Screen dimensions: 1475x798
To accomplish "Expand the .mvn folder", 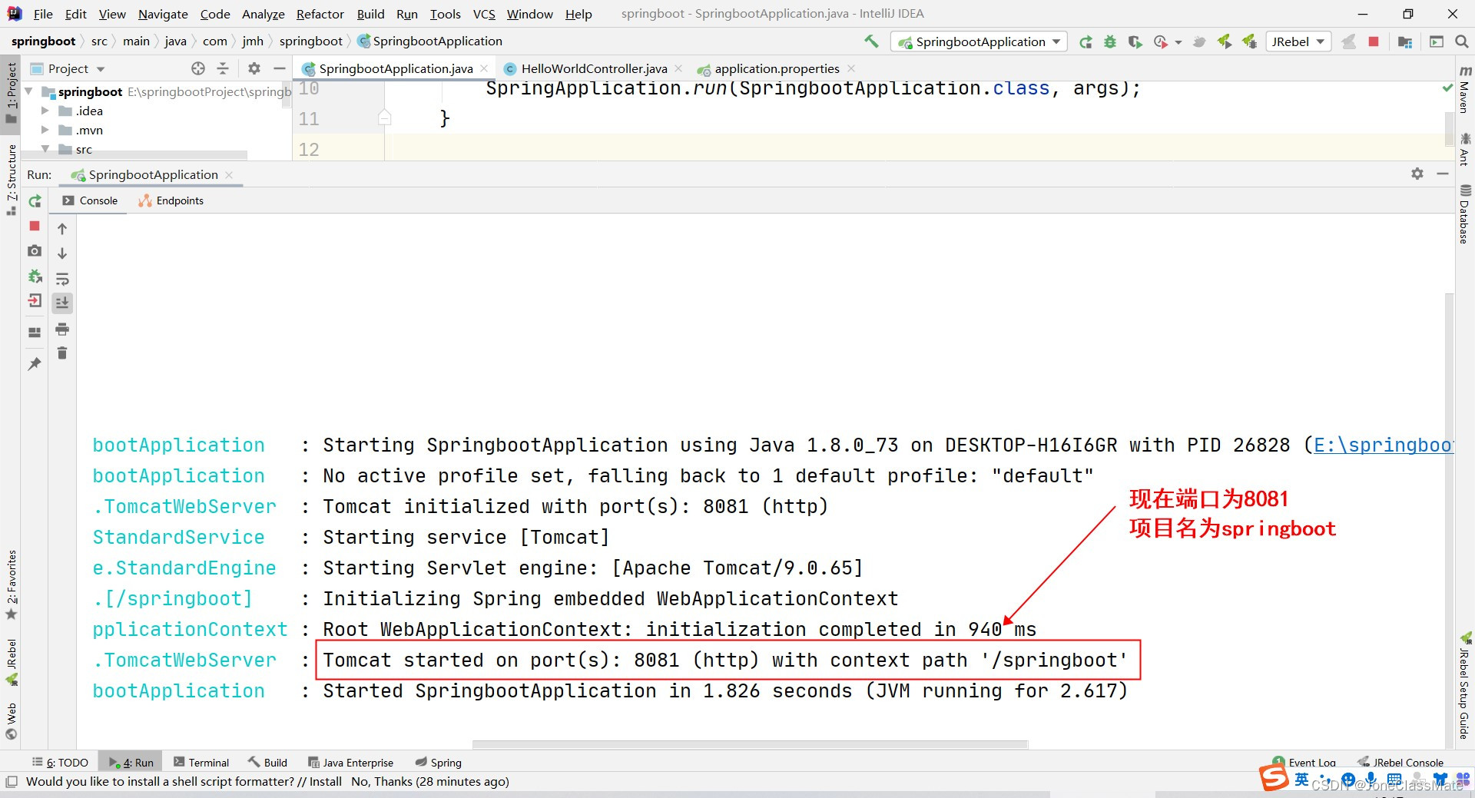I will (x=45, y=130).
